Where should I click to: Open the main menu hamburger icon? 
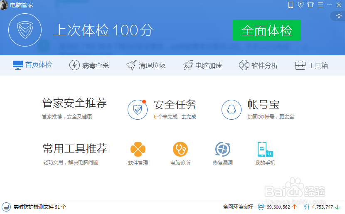point(320,5)
